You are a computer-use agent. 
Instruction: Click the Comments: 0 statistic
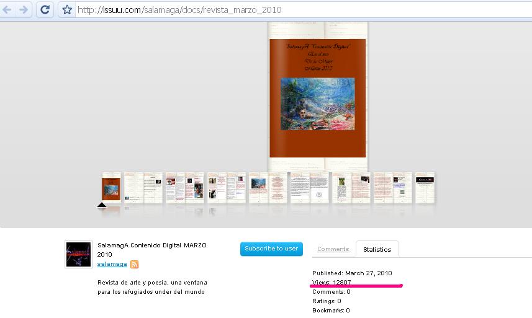coord(331,291)
